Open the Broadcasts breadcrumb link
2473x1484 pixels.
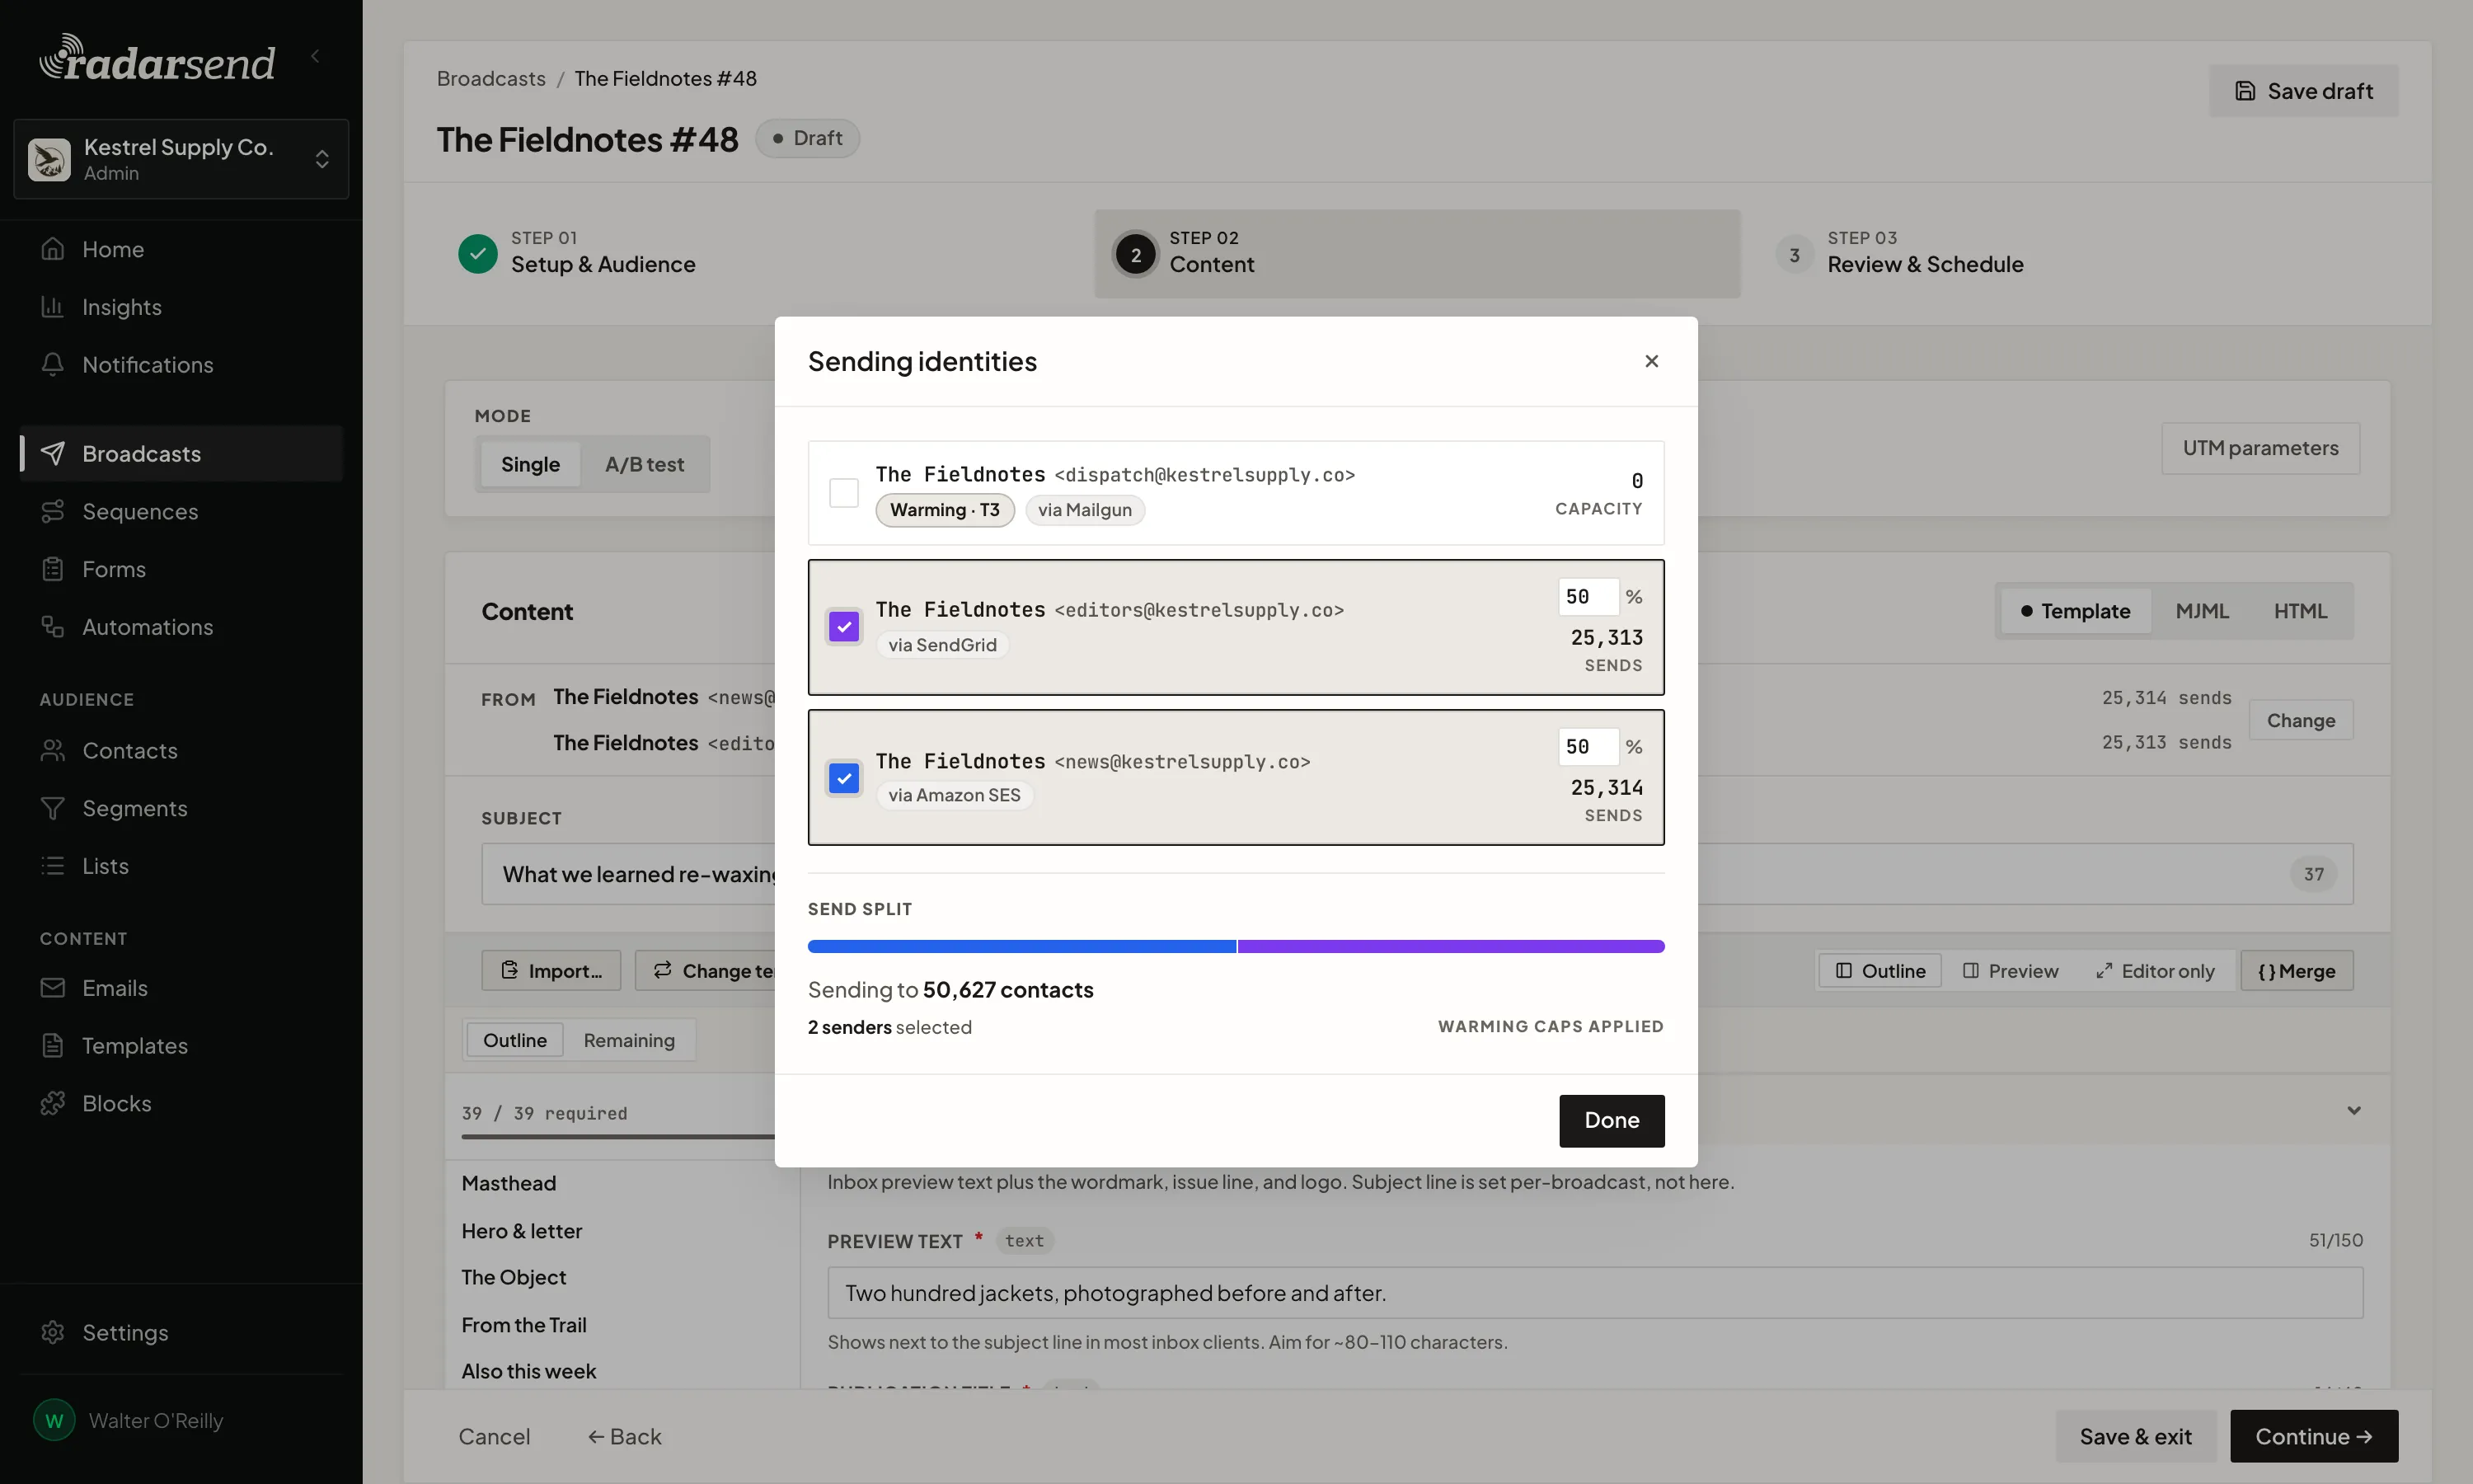[490, 78]
